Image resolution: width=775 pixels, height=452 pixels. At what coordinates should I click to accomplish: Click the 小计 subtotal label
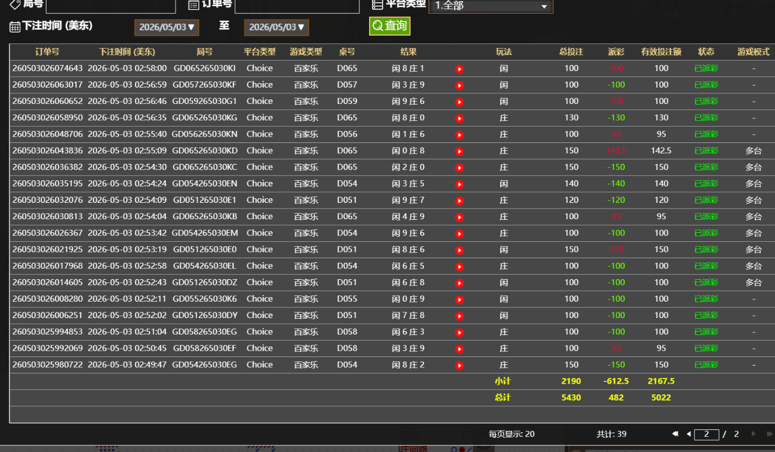point(503,381)
